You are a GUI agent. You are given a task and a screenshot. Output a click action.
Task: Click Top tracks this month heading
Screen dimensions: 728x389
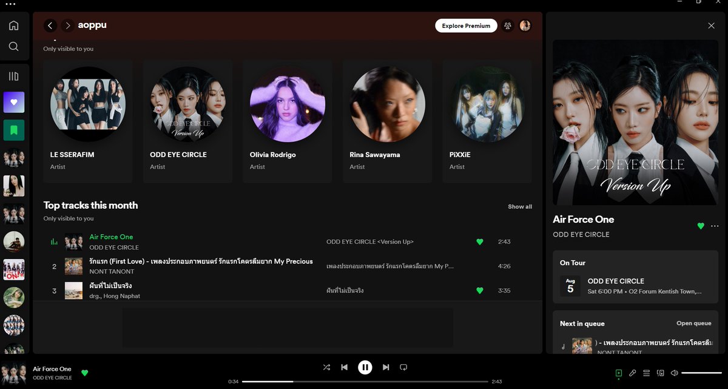[x=90, y=205]
